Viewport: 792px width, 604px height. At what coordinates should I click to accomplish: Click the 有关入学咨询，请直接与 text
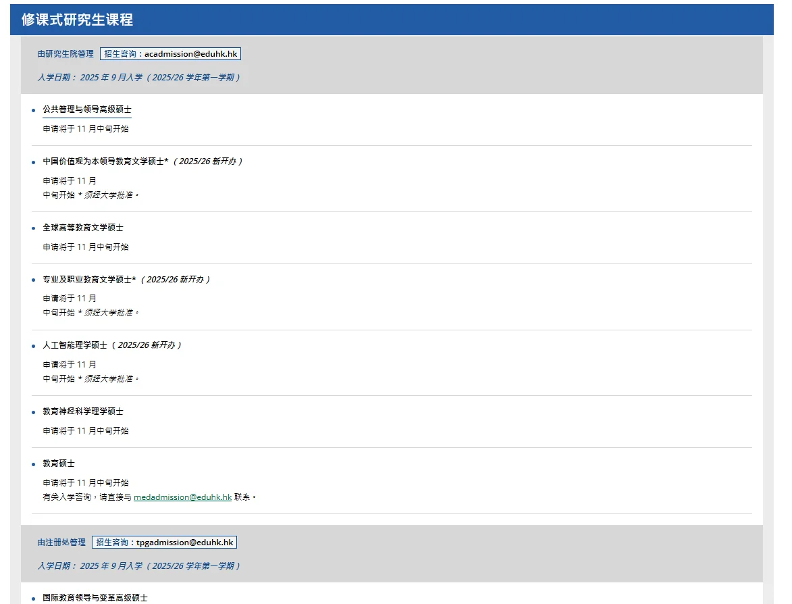[x=87, y=497]
